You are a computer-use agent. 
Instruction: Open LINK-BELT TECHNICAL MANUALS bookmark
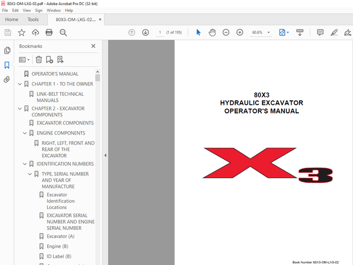coord(60,97)
